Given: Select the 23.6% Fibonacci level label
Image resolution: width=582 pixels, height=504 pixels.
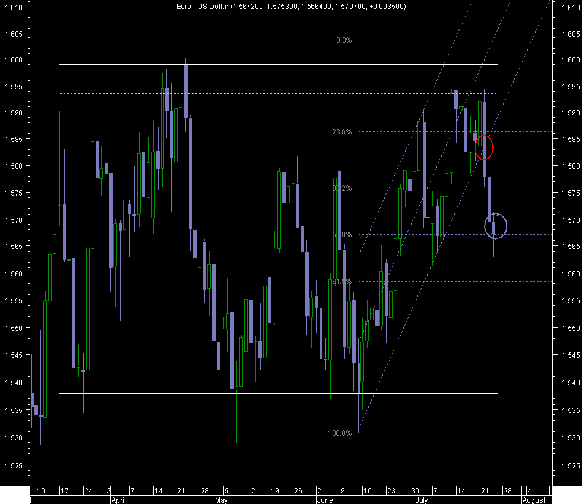Looking at the screenshot, I should pos(341,132).
